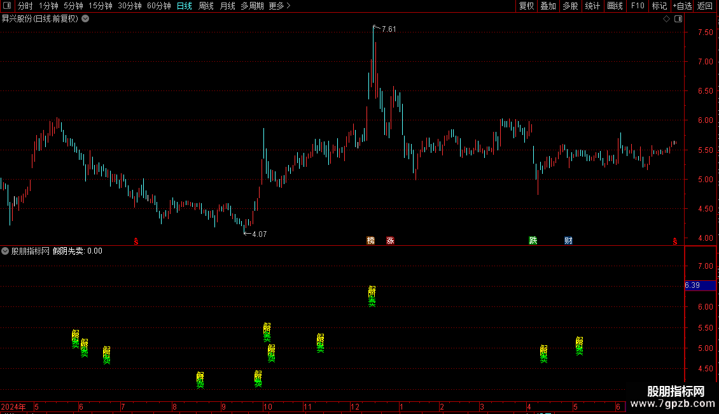Open the 复权 adjustment options

click(526, 6)
